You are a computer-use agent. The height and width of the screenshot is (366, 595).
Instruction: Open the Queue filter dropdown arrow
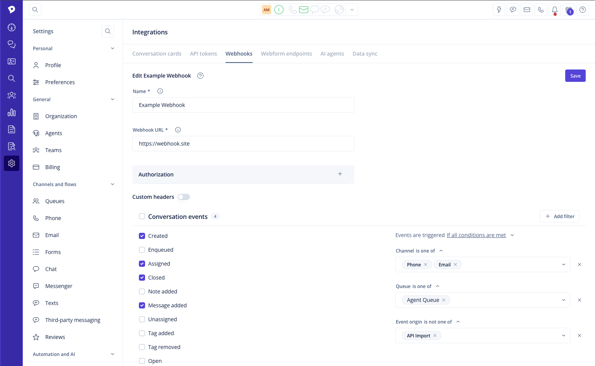[x=563, y=300]
